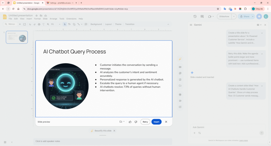Star the Untitled presentation
Viewport: 271px width, 146px height.
pos(37,16)
